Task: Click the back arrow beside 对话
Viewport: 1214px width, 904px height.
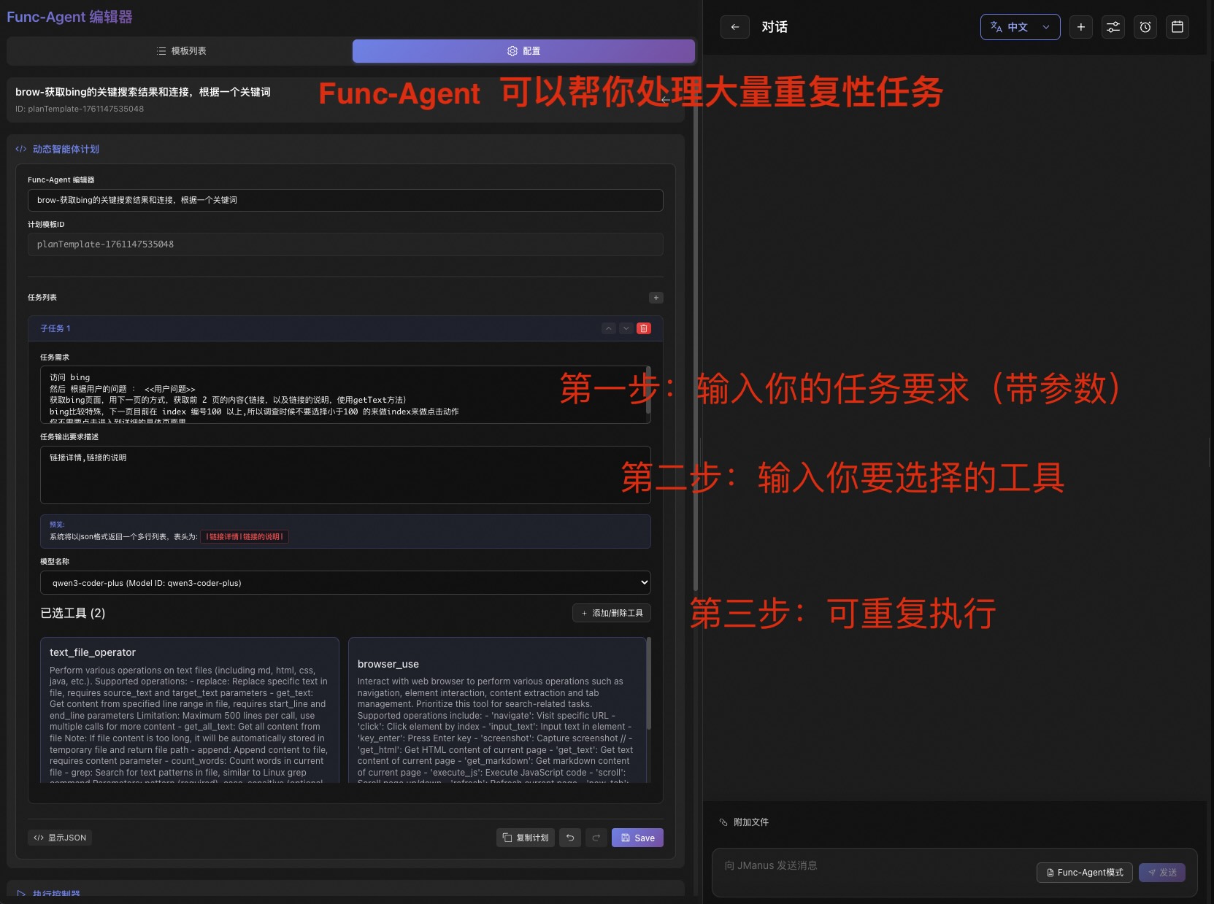Action: 734,27
